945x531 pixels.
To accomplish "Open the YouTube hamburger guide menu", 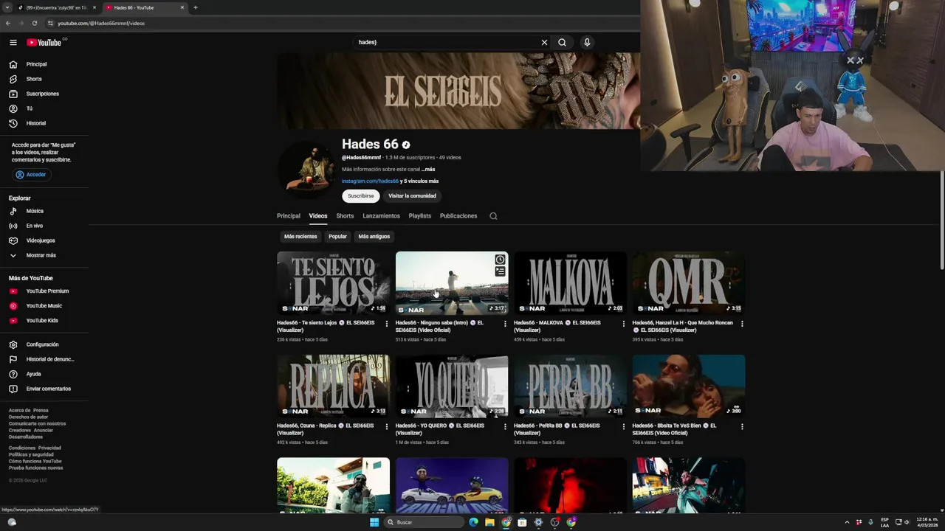I will [x=13, y=43].
